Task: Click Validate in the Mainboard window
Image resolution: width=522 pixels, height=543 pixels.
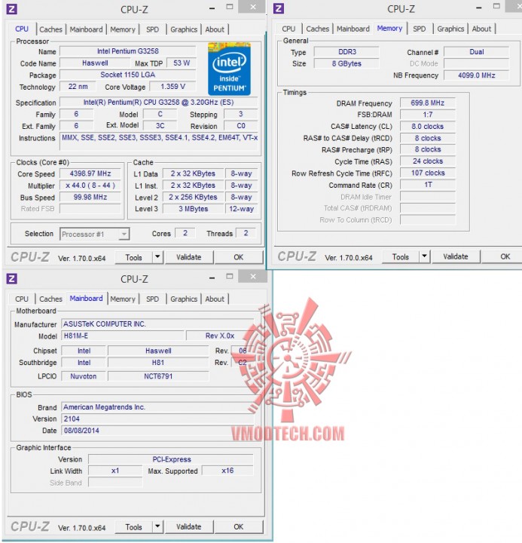Action: (x=188, y=526)
